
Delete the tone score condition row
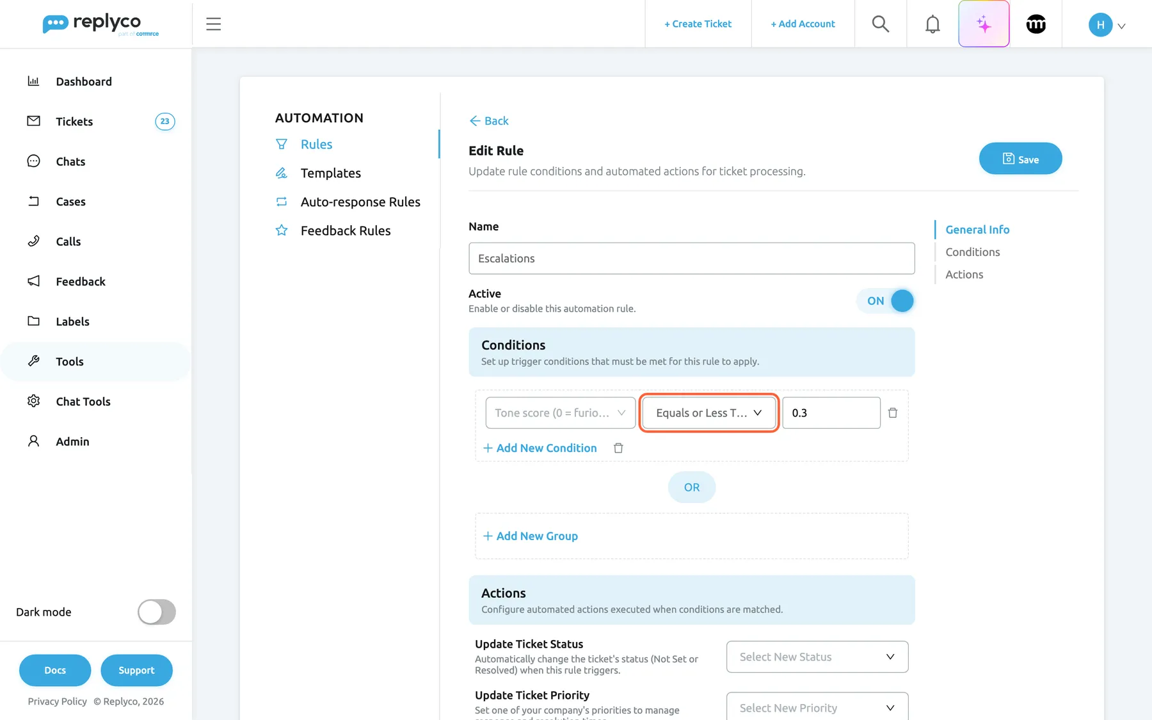tap(893, 413)
